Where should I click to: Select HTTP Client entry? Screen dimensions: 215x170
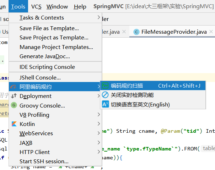coord(55,152)
